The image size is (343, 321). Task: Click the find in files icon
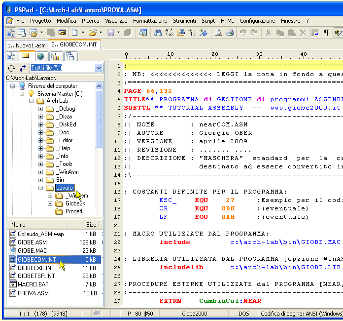click(181, 33)
